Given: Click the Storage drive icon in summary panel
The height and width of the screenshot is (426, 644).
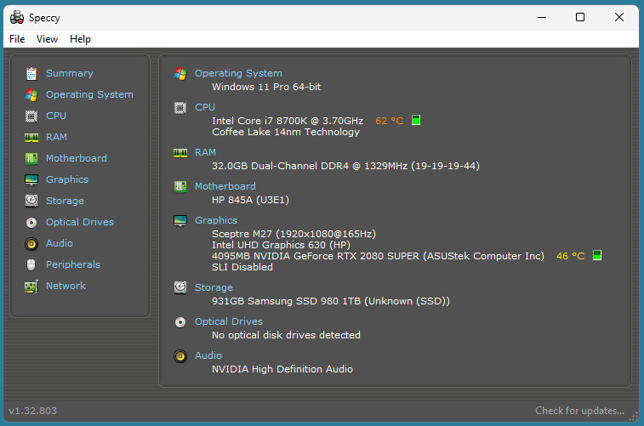Looking at the screenshot, I should pyautogui.click(x=180, y=287).
